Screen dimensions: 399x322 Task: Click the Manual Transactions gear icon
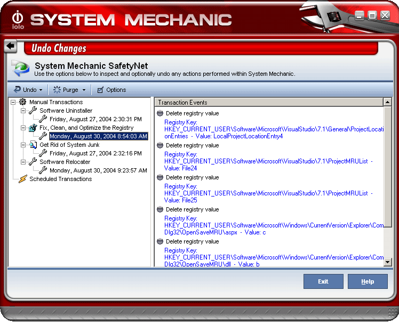pyautogui.click(x=22, y=102)
